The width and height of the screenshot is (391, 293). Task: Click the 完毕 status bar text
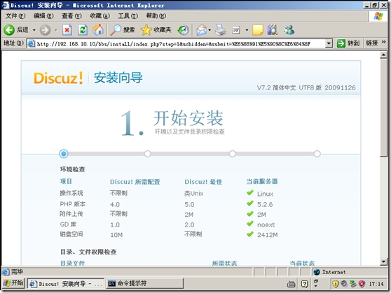pos(17,272)
